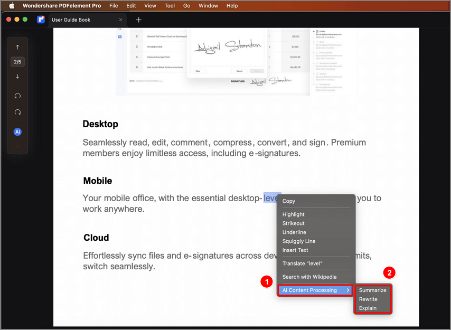Image resolution: width=451 pixels, height=330 pixels.
Task: Go to previous page with up arrow
Action: 17,47
